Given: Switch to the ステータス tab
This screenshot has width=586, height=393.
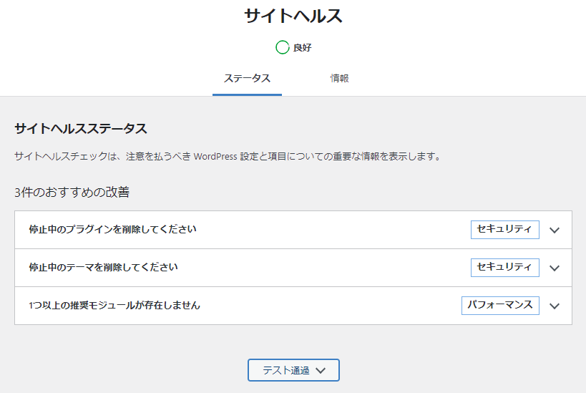Looking at the screenshot, I should [x=247, y=79].
